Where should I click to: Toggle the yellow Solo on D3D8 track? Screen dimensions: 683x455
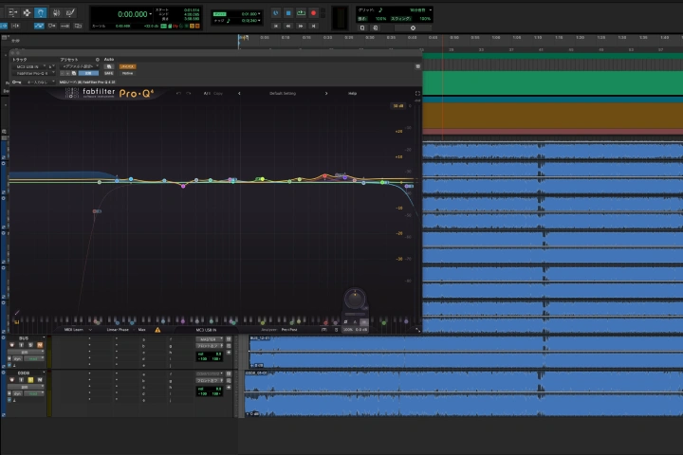pyautogui.click(x=30, y=380)
